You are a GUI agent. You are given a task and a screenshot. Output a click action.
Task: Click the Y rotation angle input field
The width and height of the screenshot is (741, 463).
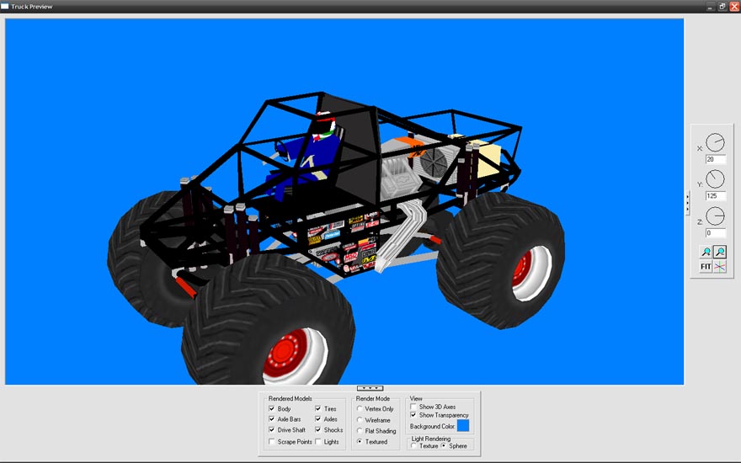point(715,196)
